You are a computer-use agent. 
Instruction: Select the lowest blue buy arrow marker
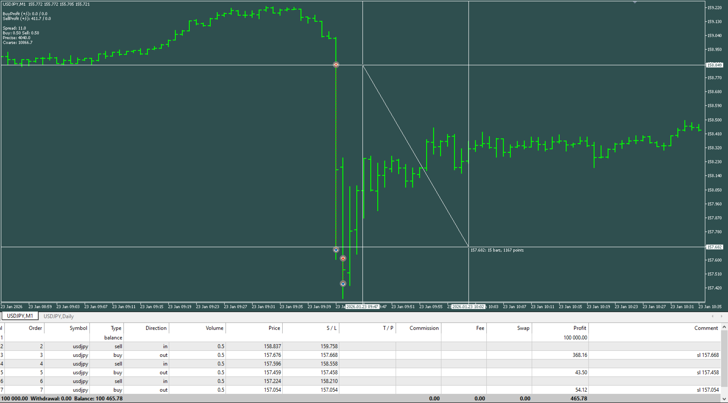click(343, 284)
